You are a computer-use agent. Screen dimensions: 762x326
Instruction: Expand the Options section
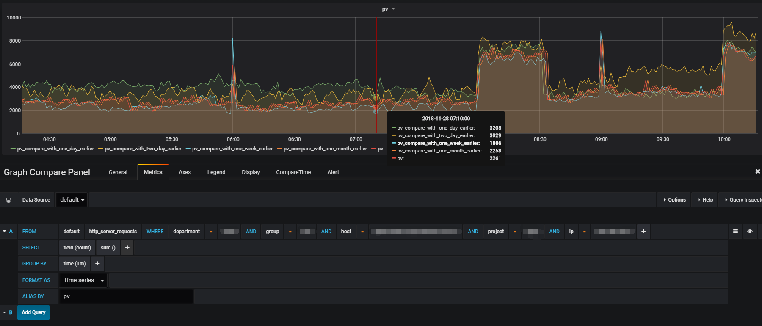point(674,200)
